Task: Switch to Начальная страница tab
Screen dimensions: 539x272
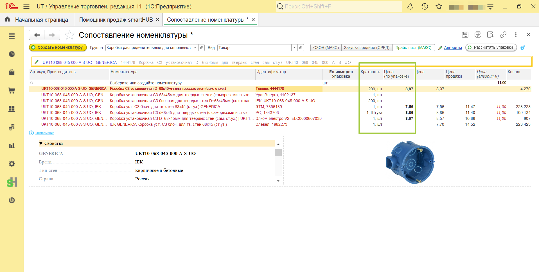Action: [41, 20]
